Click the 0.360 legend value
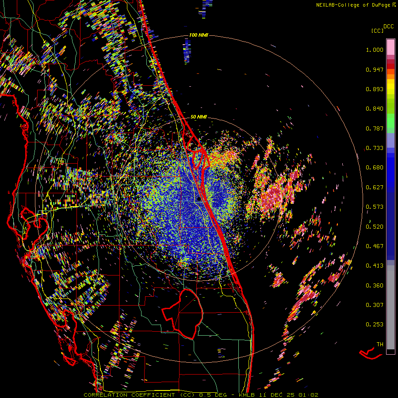This screenshot has width=398, height=398. pos(375,286)
